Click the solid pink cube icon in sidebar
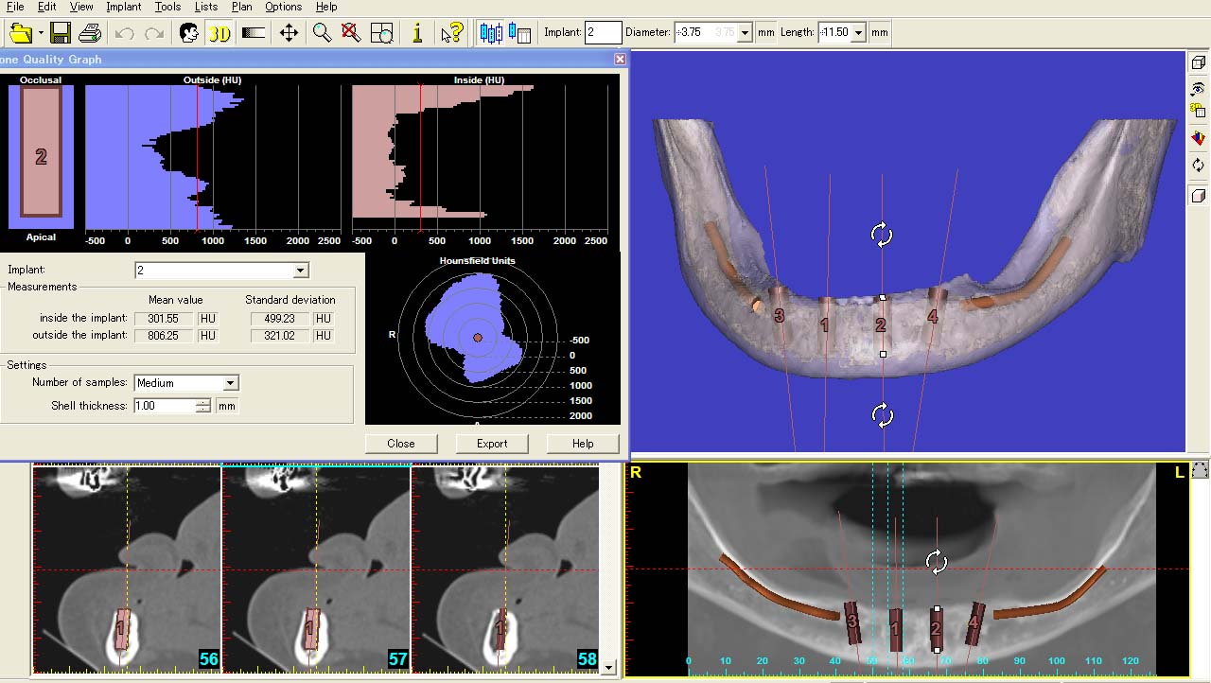 pos(1198,196)
